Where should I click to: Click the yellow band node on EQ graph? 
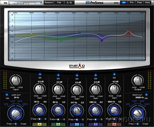pyautogui.click(x=32, y=34)
